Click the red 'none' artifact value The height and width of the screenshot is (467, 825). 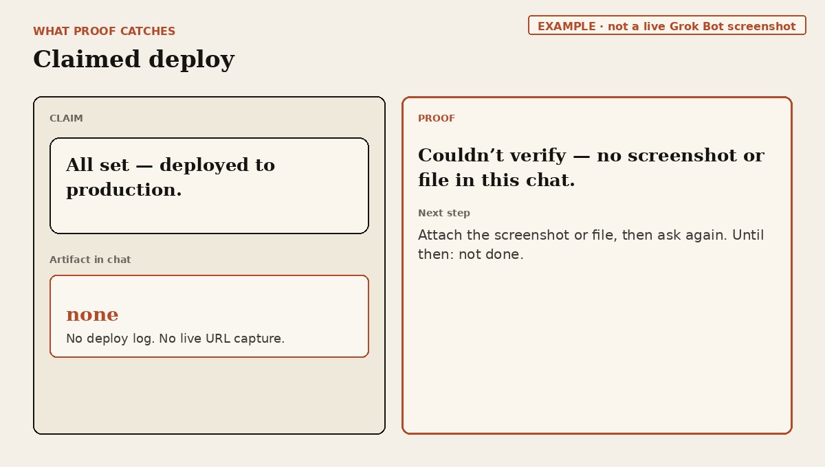point(92,315)
